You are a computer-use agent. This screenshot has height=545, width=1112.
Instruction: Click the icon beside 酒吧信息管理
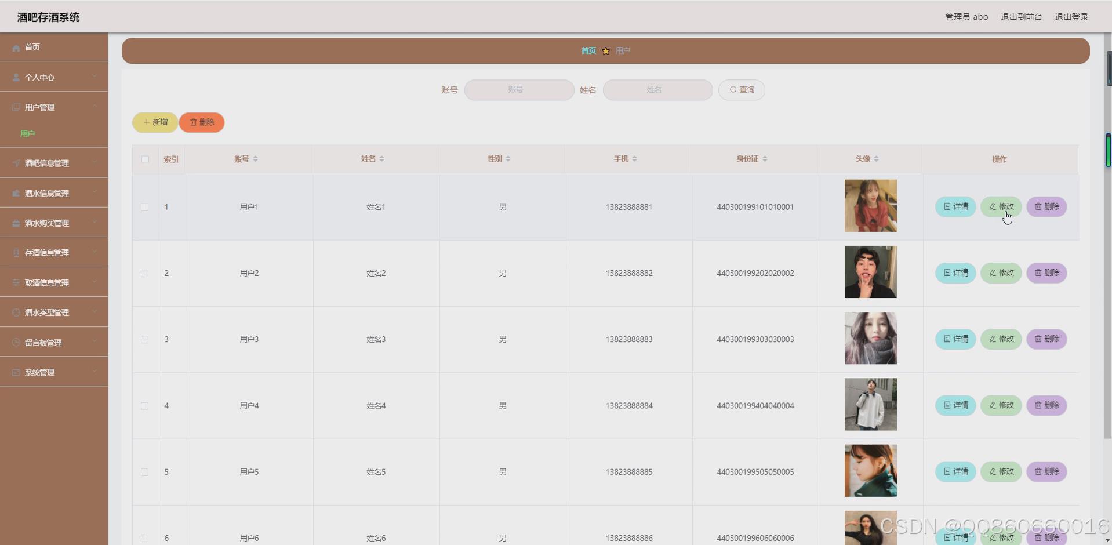(x=16, y=163)
